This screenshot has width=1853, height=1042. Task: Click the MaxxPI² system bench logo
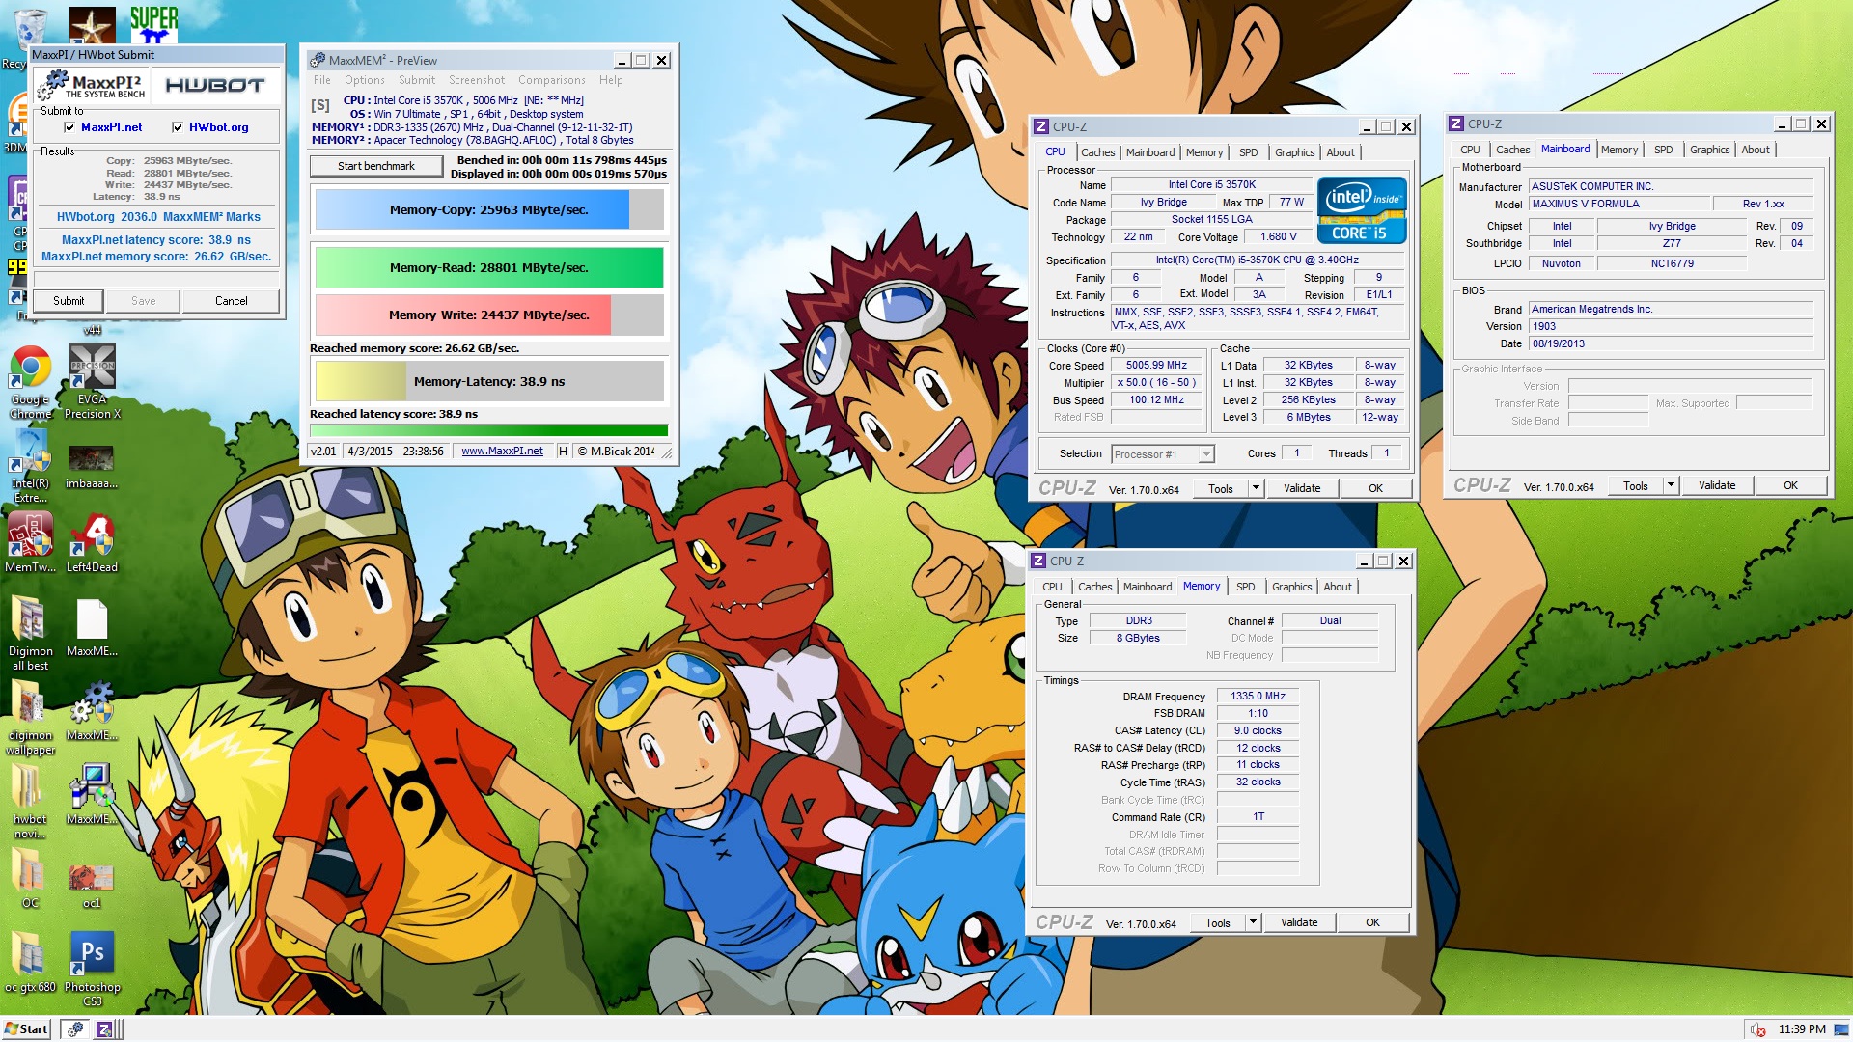pos(93,86)
